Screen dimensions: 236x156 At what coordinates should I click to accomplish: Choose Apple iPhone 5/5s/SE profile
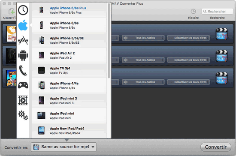(69, 40)
